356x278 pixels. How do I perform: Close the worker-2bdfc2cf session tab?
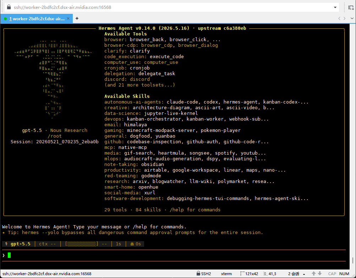[68, 18]
